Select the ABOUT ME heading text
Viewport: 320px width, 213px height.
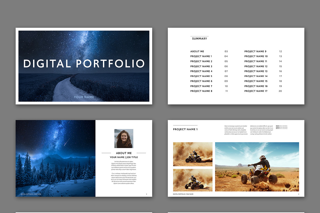[124, 153]
